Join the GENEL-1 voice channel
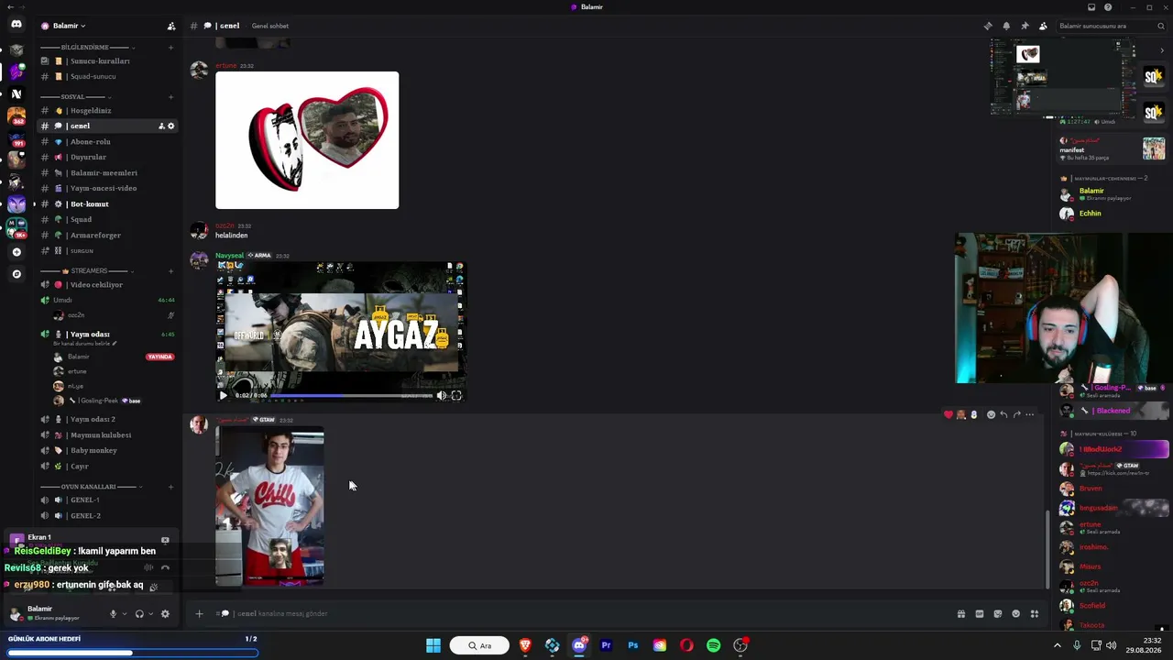The image size is (1173, 660). point(109,500)
